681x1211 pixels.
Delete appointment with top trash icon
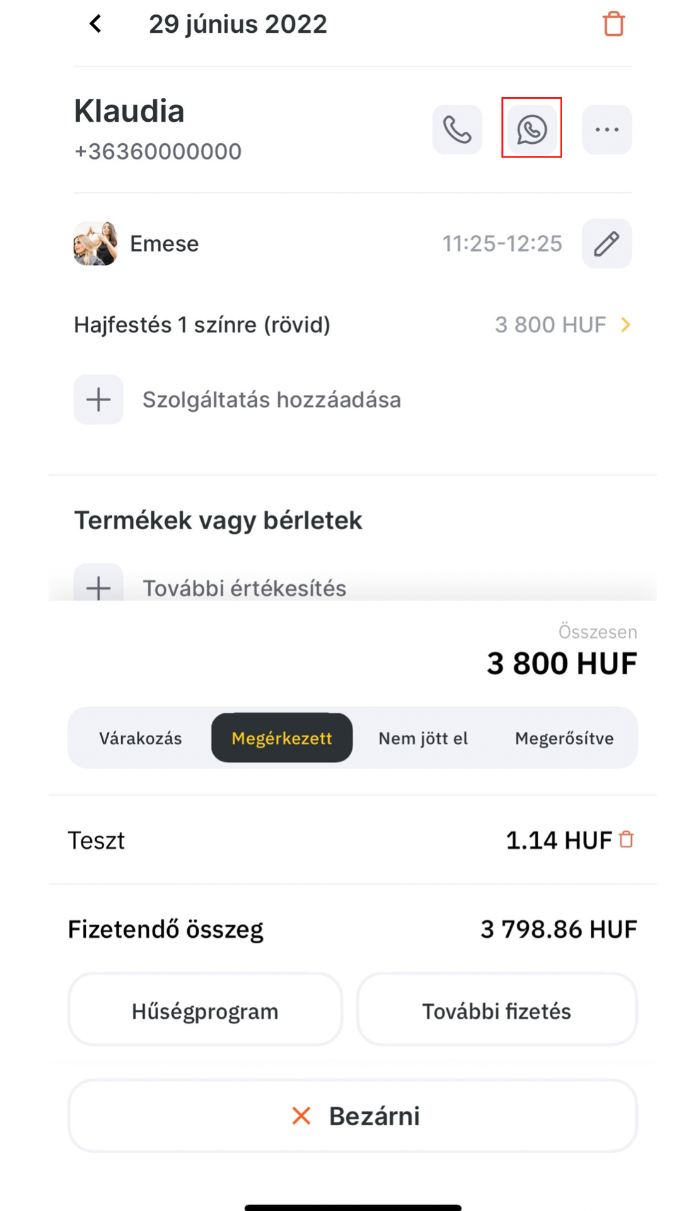(x=614, y=24)
